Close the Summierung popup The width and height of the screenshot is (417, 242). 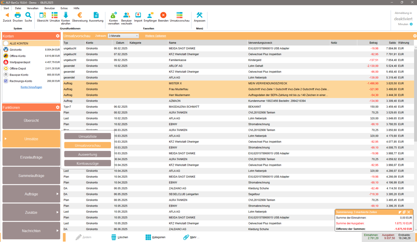[x=409, y=212]
